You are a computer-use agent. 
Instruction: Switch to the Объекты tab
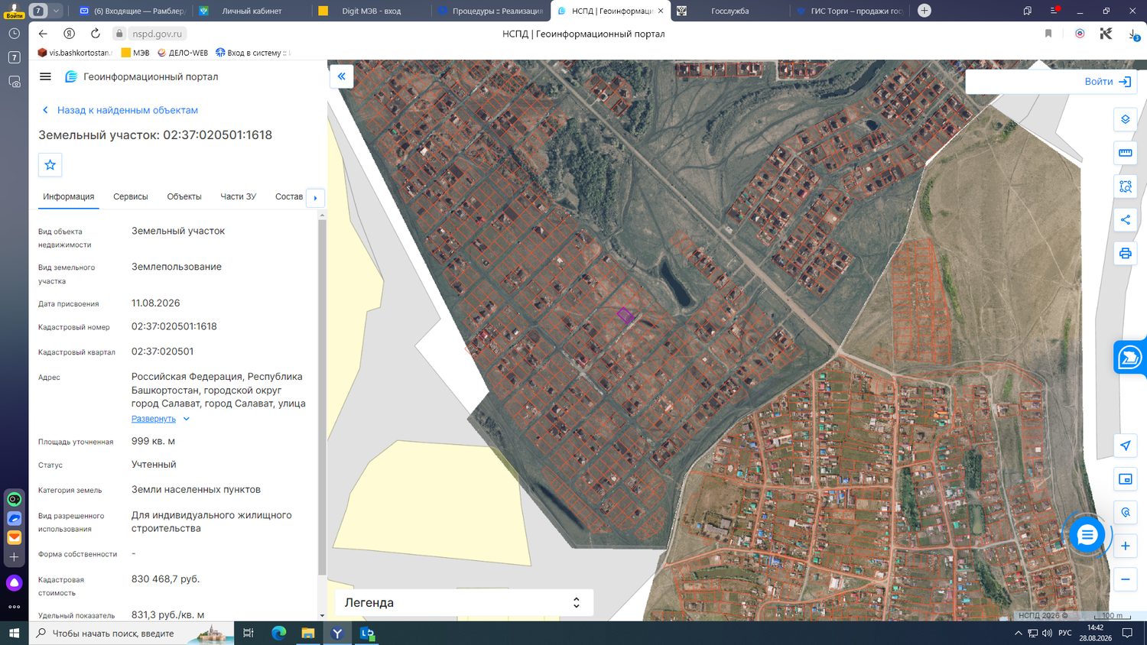pyautogui.click(x=184, y=196)
